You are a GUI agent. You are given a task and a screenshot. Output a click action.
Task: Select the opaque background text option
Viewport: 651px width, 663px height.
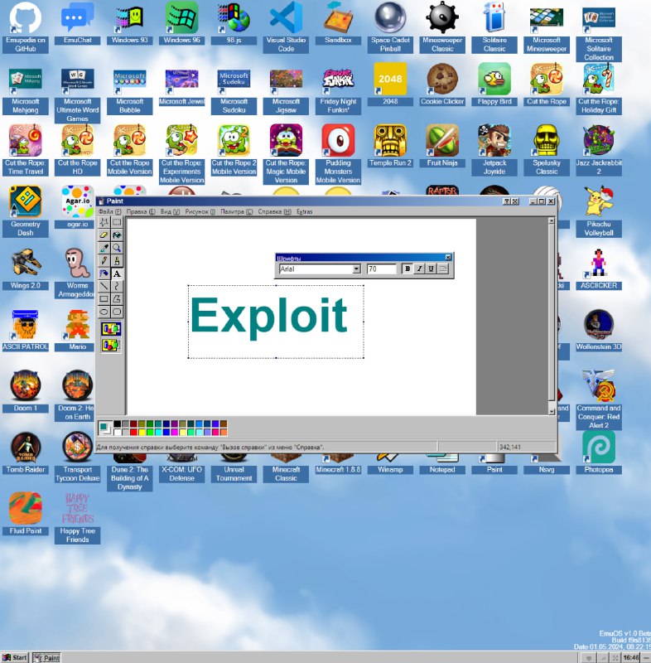pos(111,329)
